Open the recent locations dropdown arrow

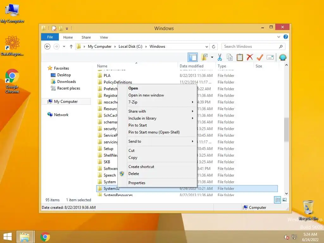pyautogui.click(x=64, y=47)
